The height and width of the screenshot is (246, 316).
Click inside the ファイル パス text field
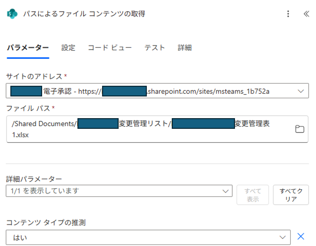pyautogui.click(x=149, y=129)
